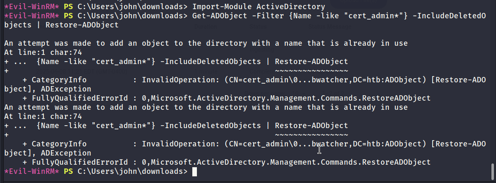
Task: Click the second "CategoryInfo" label
Action: point(59,144)
